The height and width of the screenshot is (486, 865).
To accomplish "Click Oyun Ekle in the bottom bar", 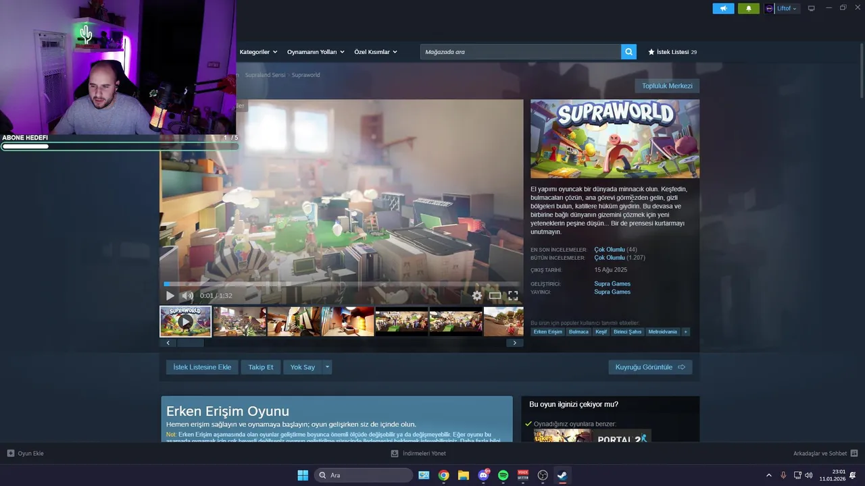I will point(25,454).
